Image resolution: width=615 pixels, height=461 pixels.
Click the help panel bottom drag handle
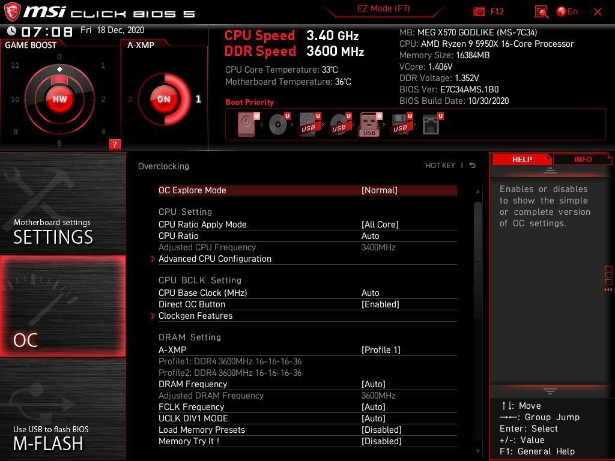tap(550, 391)
